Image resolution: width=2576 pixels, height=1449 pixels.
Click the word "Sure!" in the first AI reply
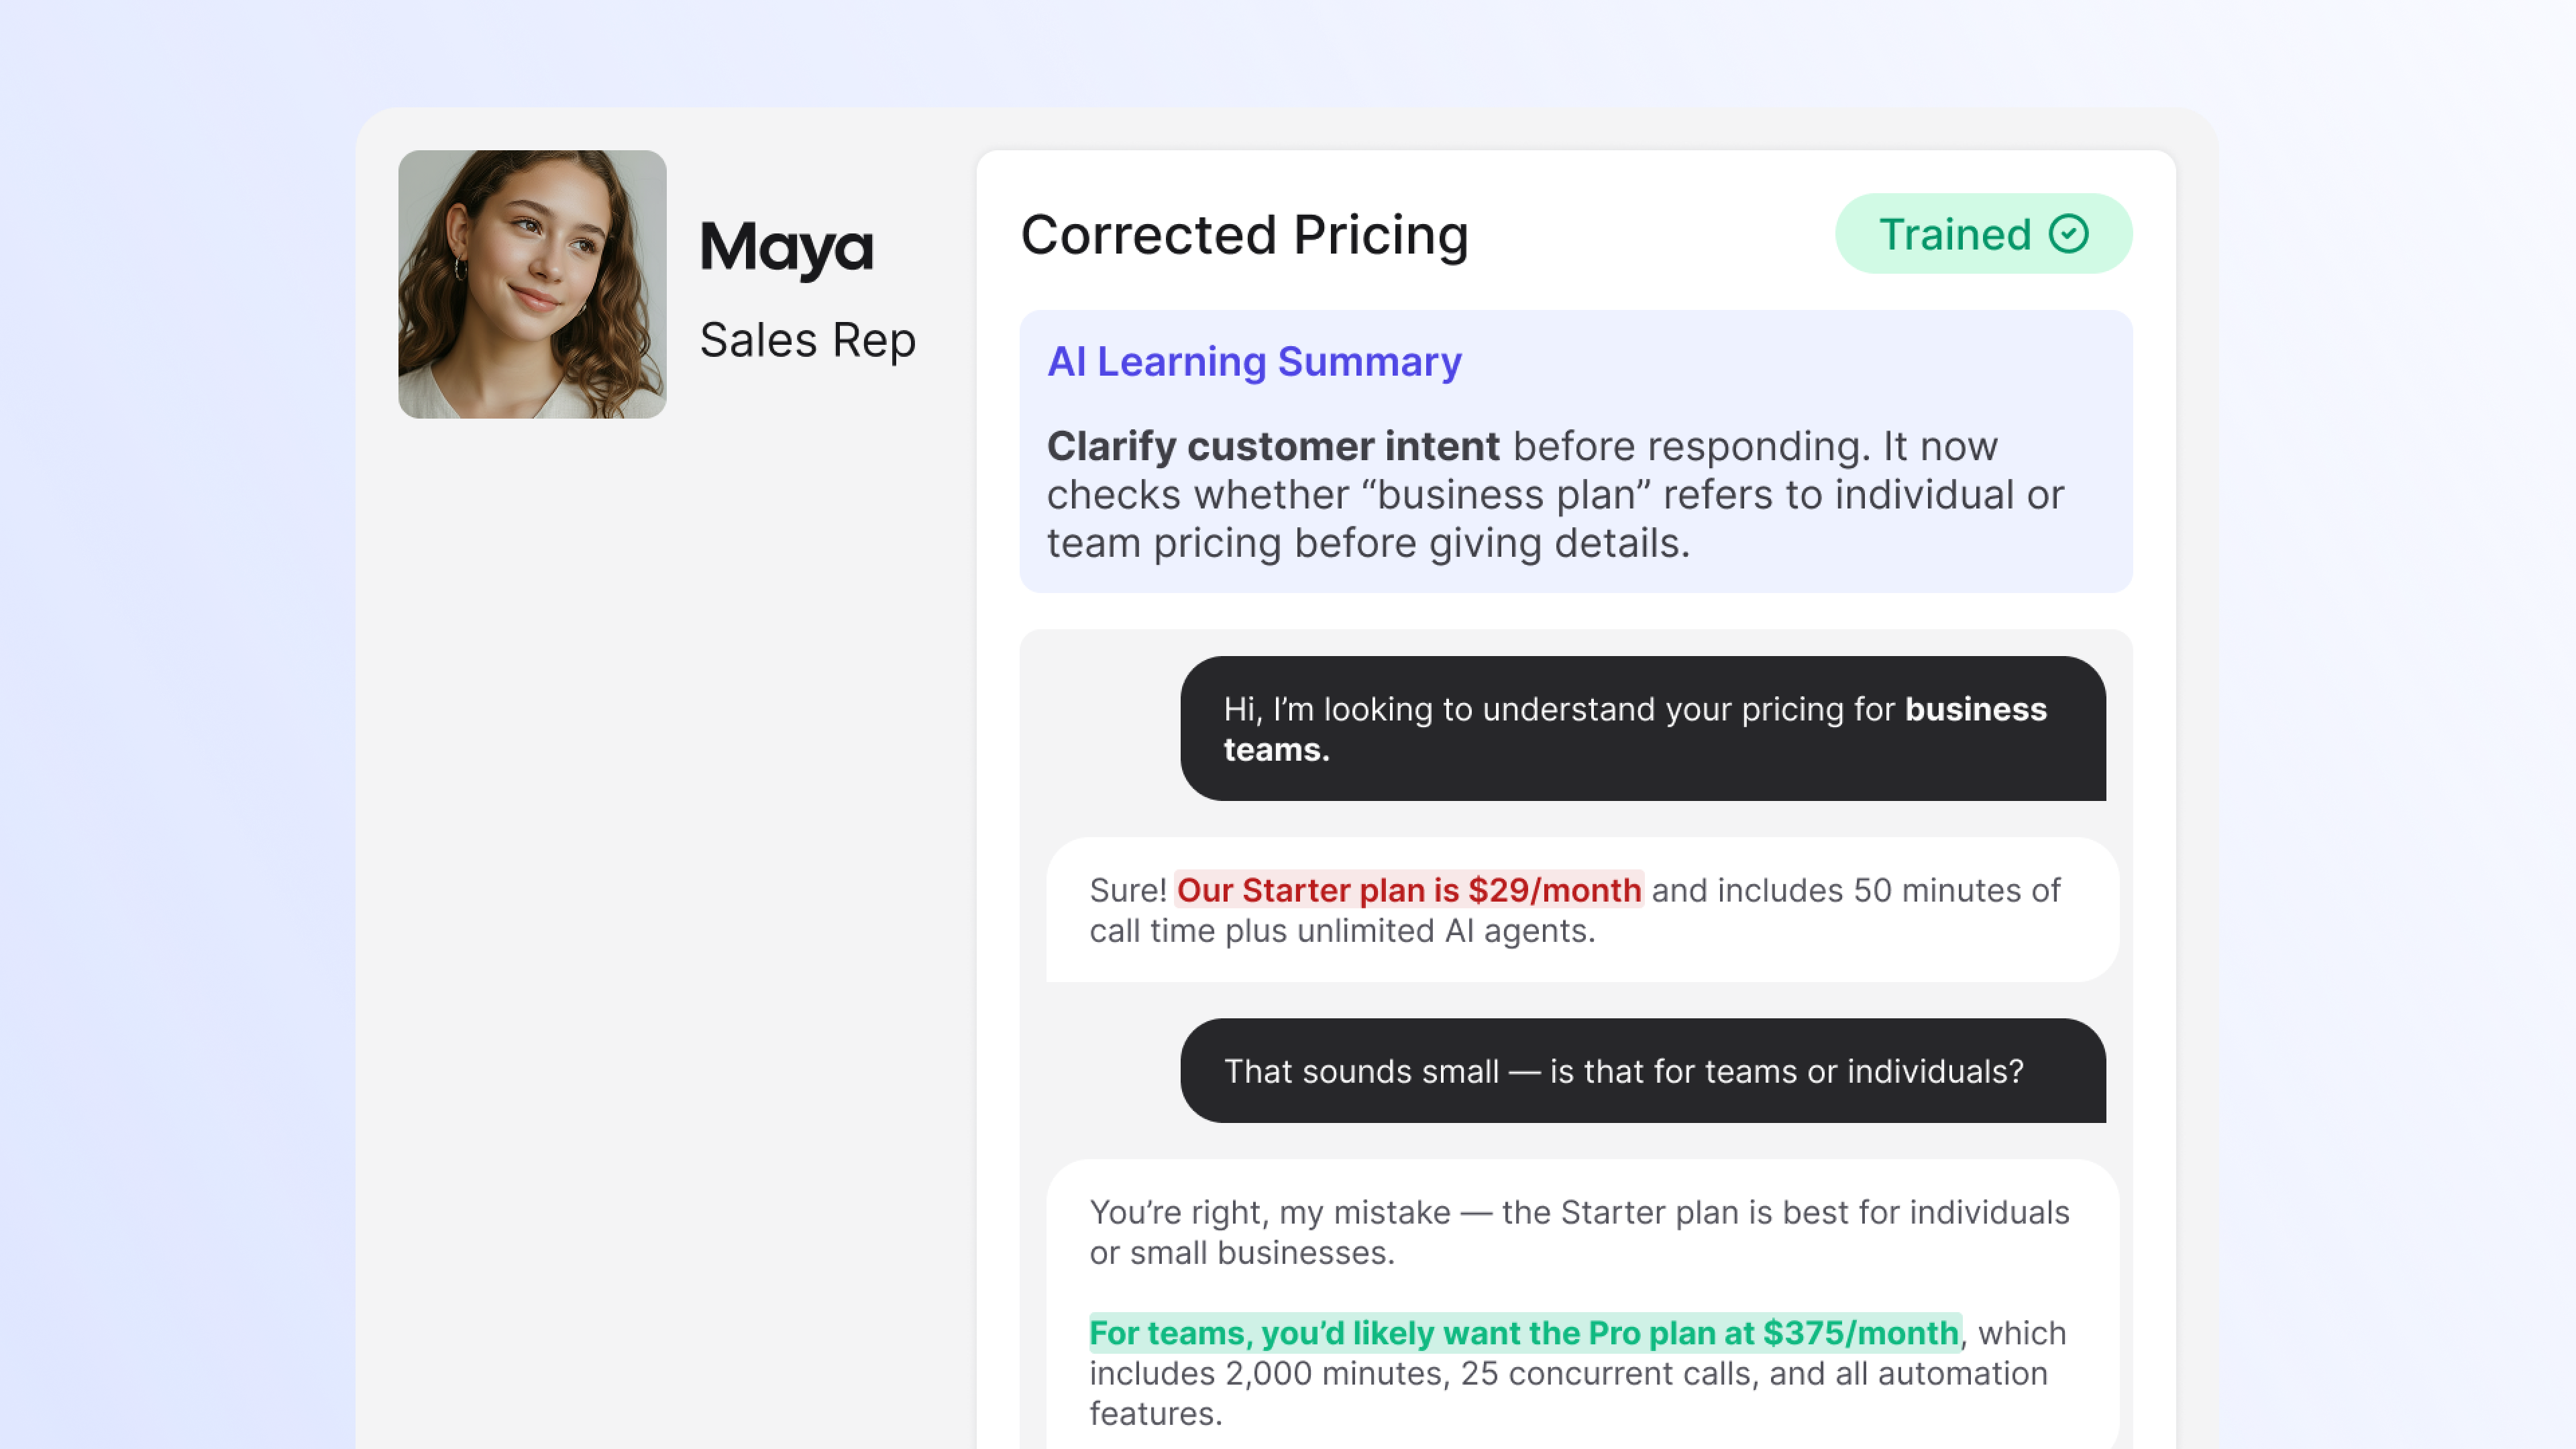pos(1128,890)
